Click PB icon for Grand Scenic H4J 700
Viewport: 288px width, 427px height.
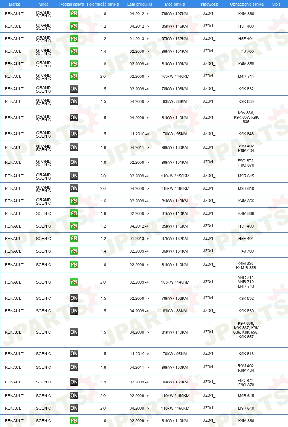pyautogui.click(x=74, y=51)
